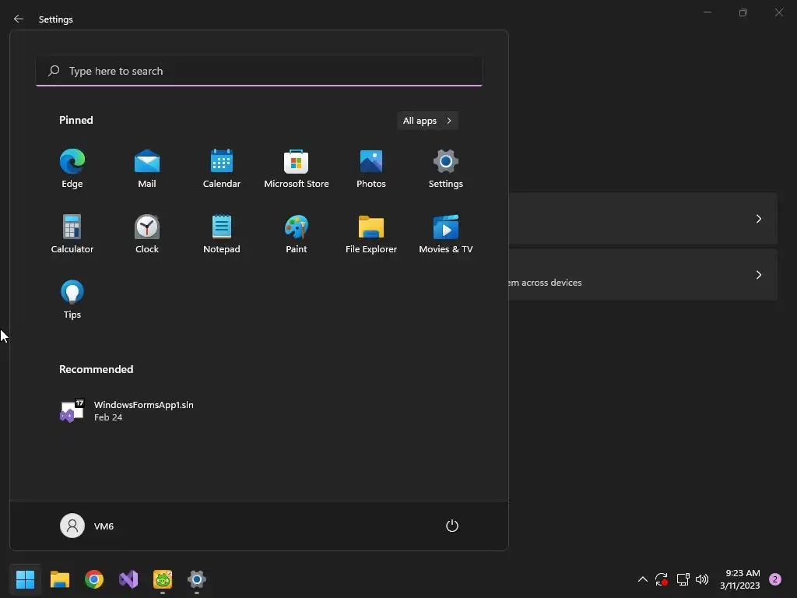Open the 'across devices' Settings row chevron

[x=758, y=275]
